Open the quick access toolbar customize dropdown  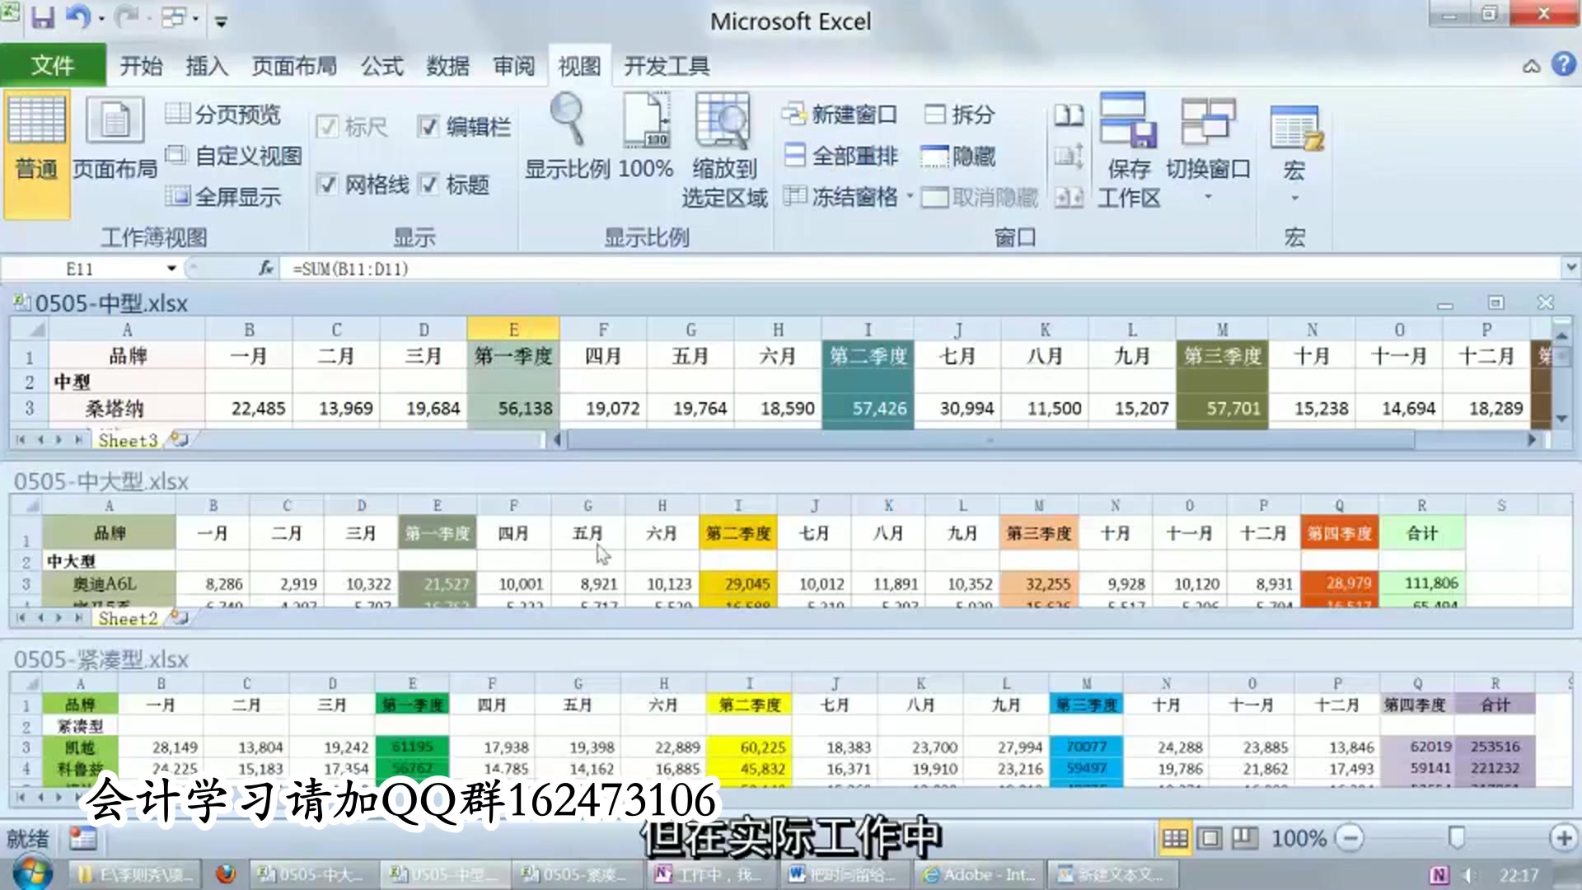[221, 21]
